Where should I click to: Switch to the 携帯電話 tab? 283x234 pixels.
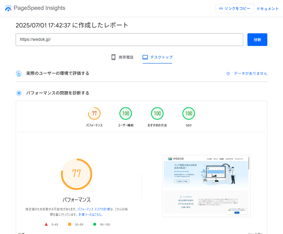coord(123,57)
